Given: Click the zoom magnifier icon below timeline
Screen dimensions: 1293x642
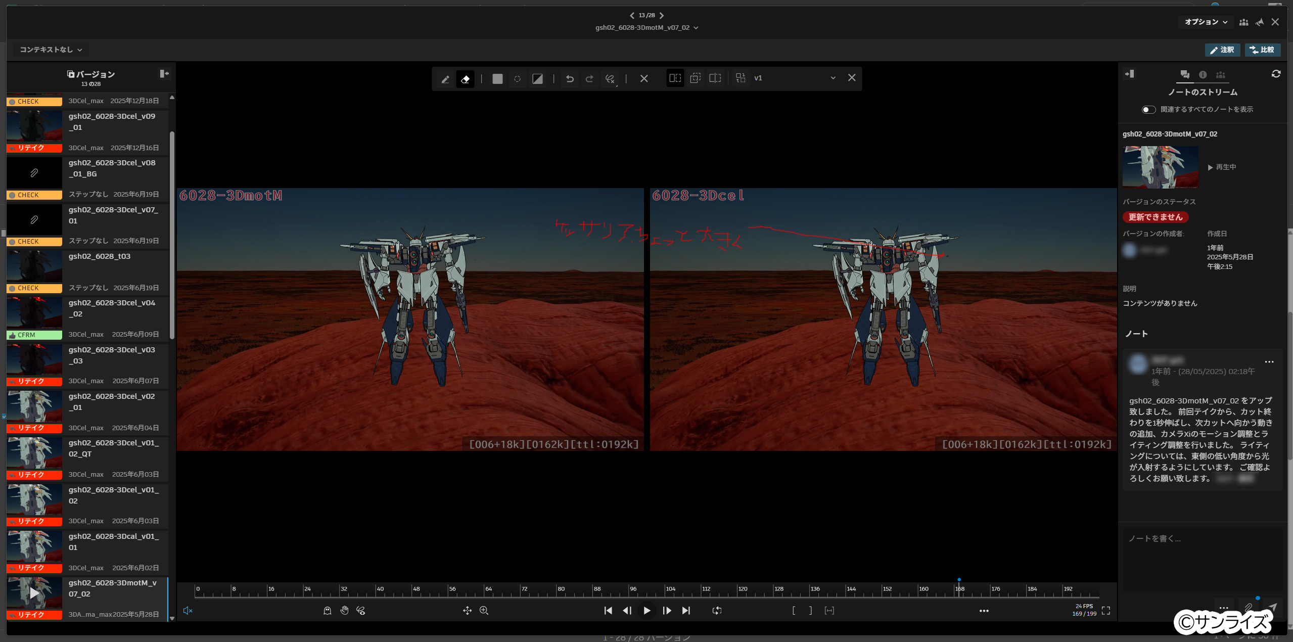Looking at the screenshot, I should 484,611.
